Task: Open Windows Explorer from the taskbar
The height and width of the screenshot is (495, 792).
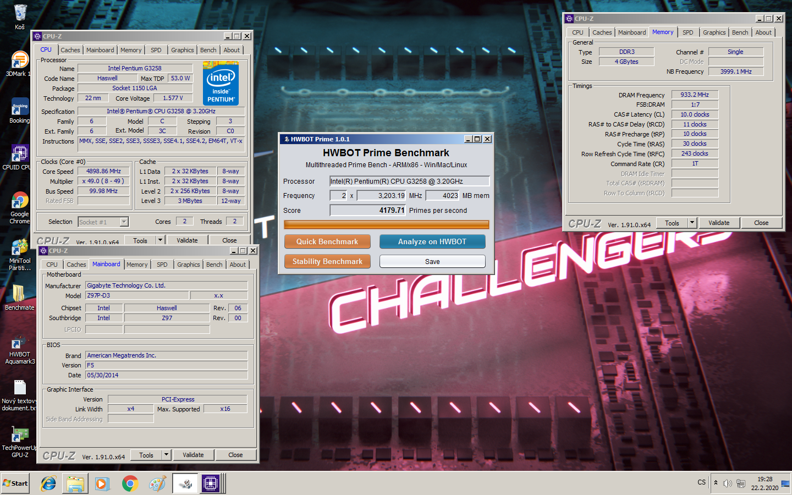Action: (75, 483)
